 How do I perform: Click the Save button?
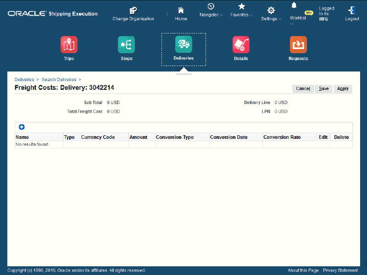324,88
